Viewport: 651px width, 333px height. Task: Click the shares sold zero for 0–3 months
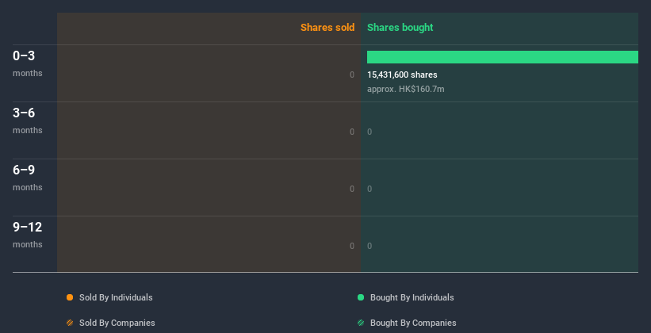352,75
